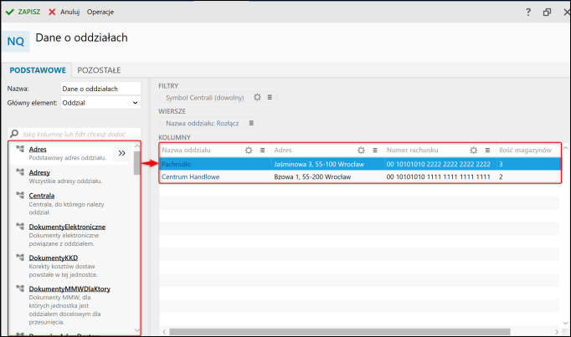Click the tree icon beside Adres
Screen dimensions: 571x337
(20, 149)
